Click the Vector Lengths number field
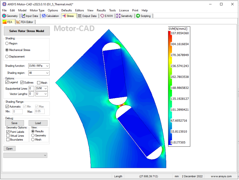This screenshot has height=180, width=239. pyautogui.click(x=31, y=94)
